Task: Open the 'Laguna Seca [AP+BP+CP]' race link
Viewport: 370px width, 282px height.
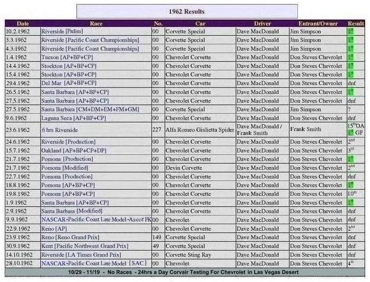Action: tap(73, 118)
